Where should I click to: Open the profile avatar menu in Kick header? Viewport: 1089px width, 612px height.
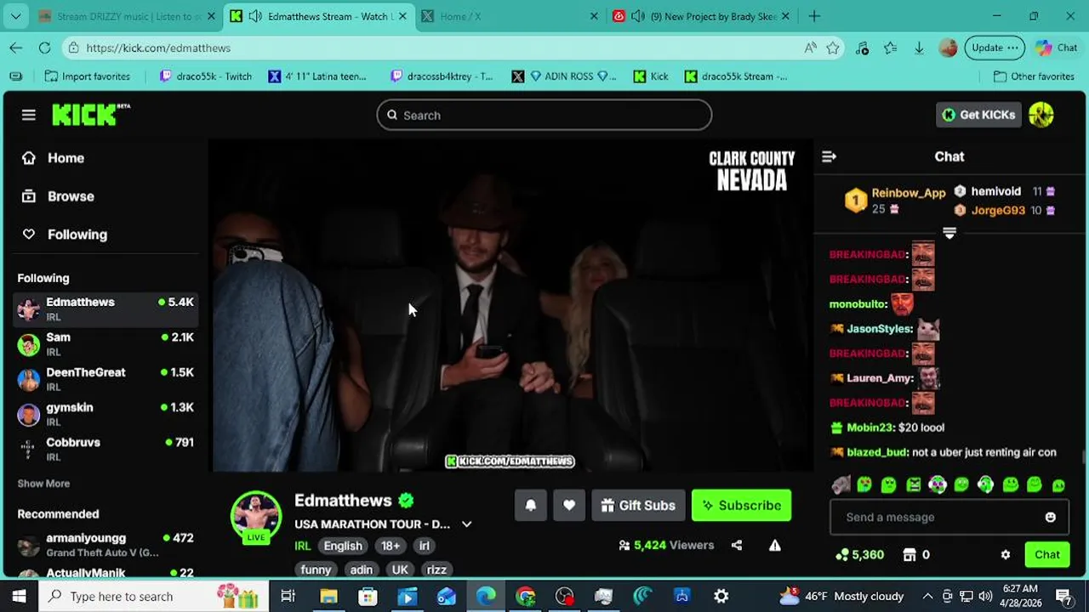click(x=1041, y=115)
